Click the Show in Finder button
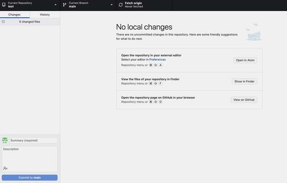287x183 pixels. coord(245,81)
